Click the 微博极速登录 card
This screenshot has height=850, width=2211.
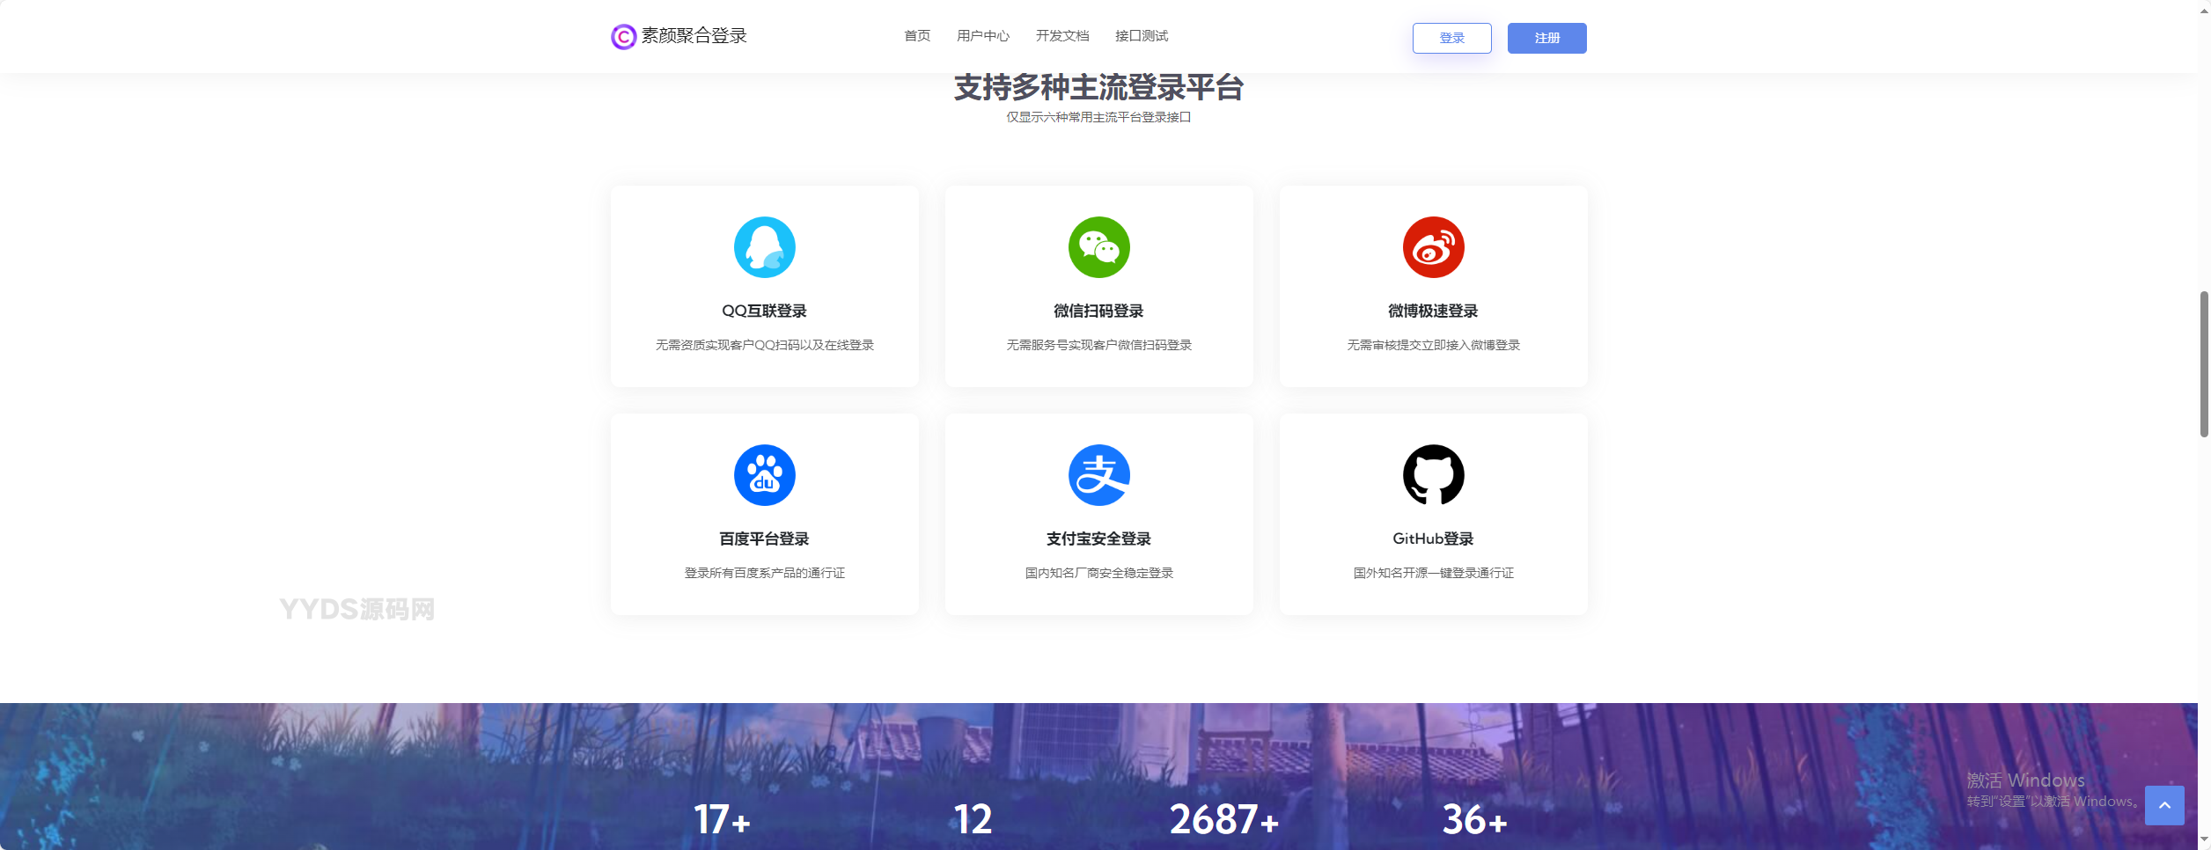click(x=1432, y=286)
